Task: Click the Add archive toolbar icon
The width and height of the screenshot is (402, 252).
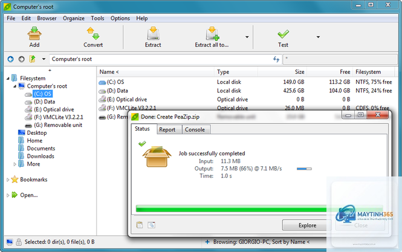Action: [34, 34]
